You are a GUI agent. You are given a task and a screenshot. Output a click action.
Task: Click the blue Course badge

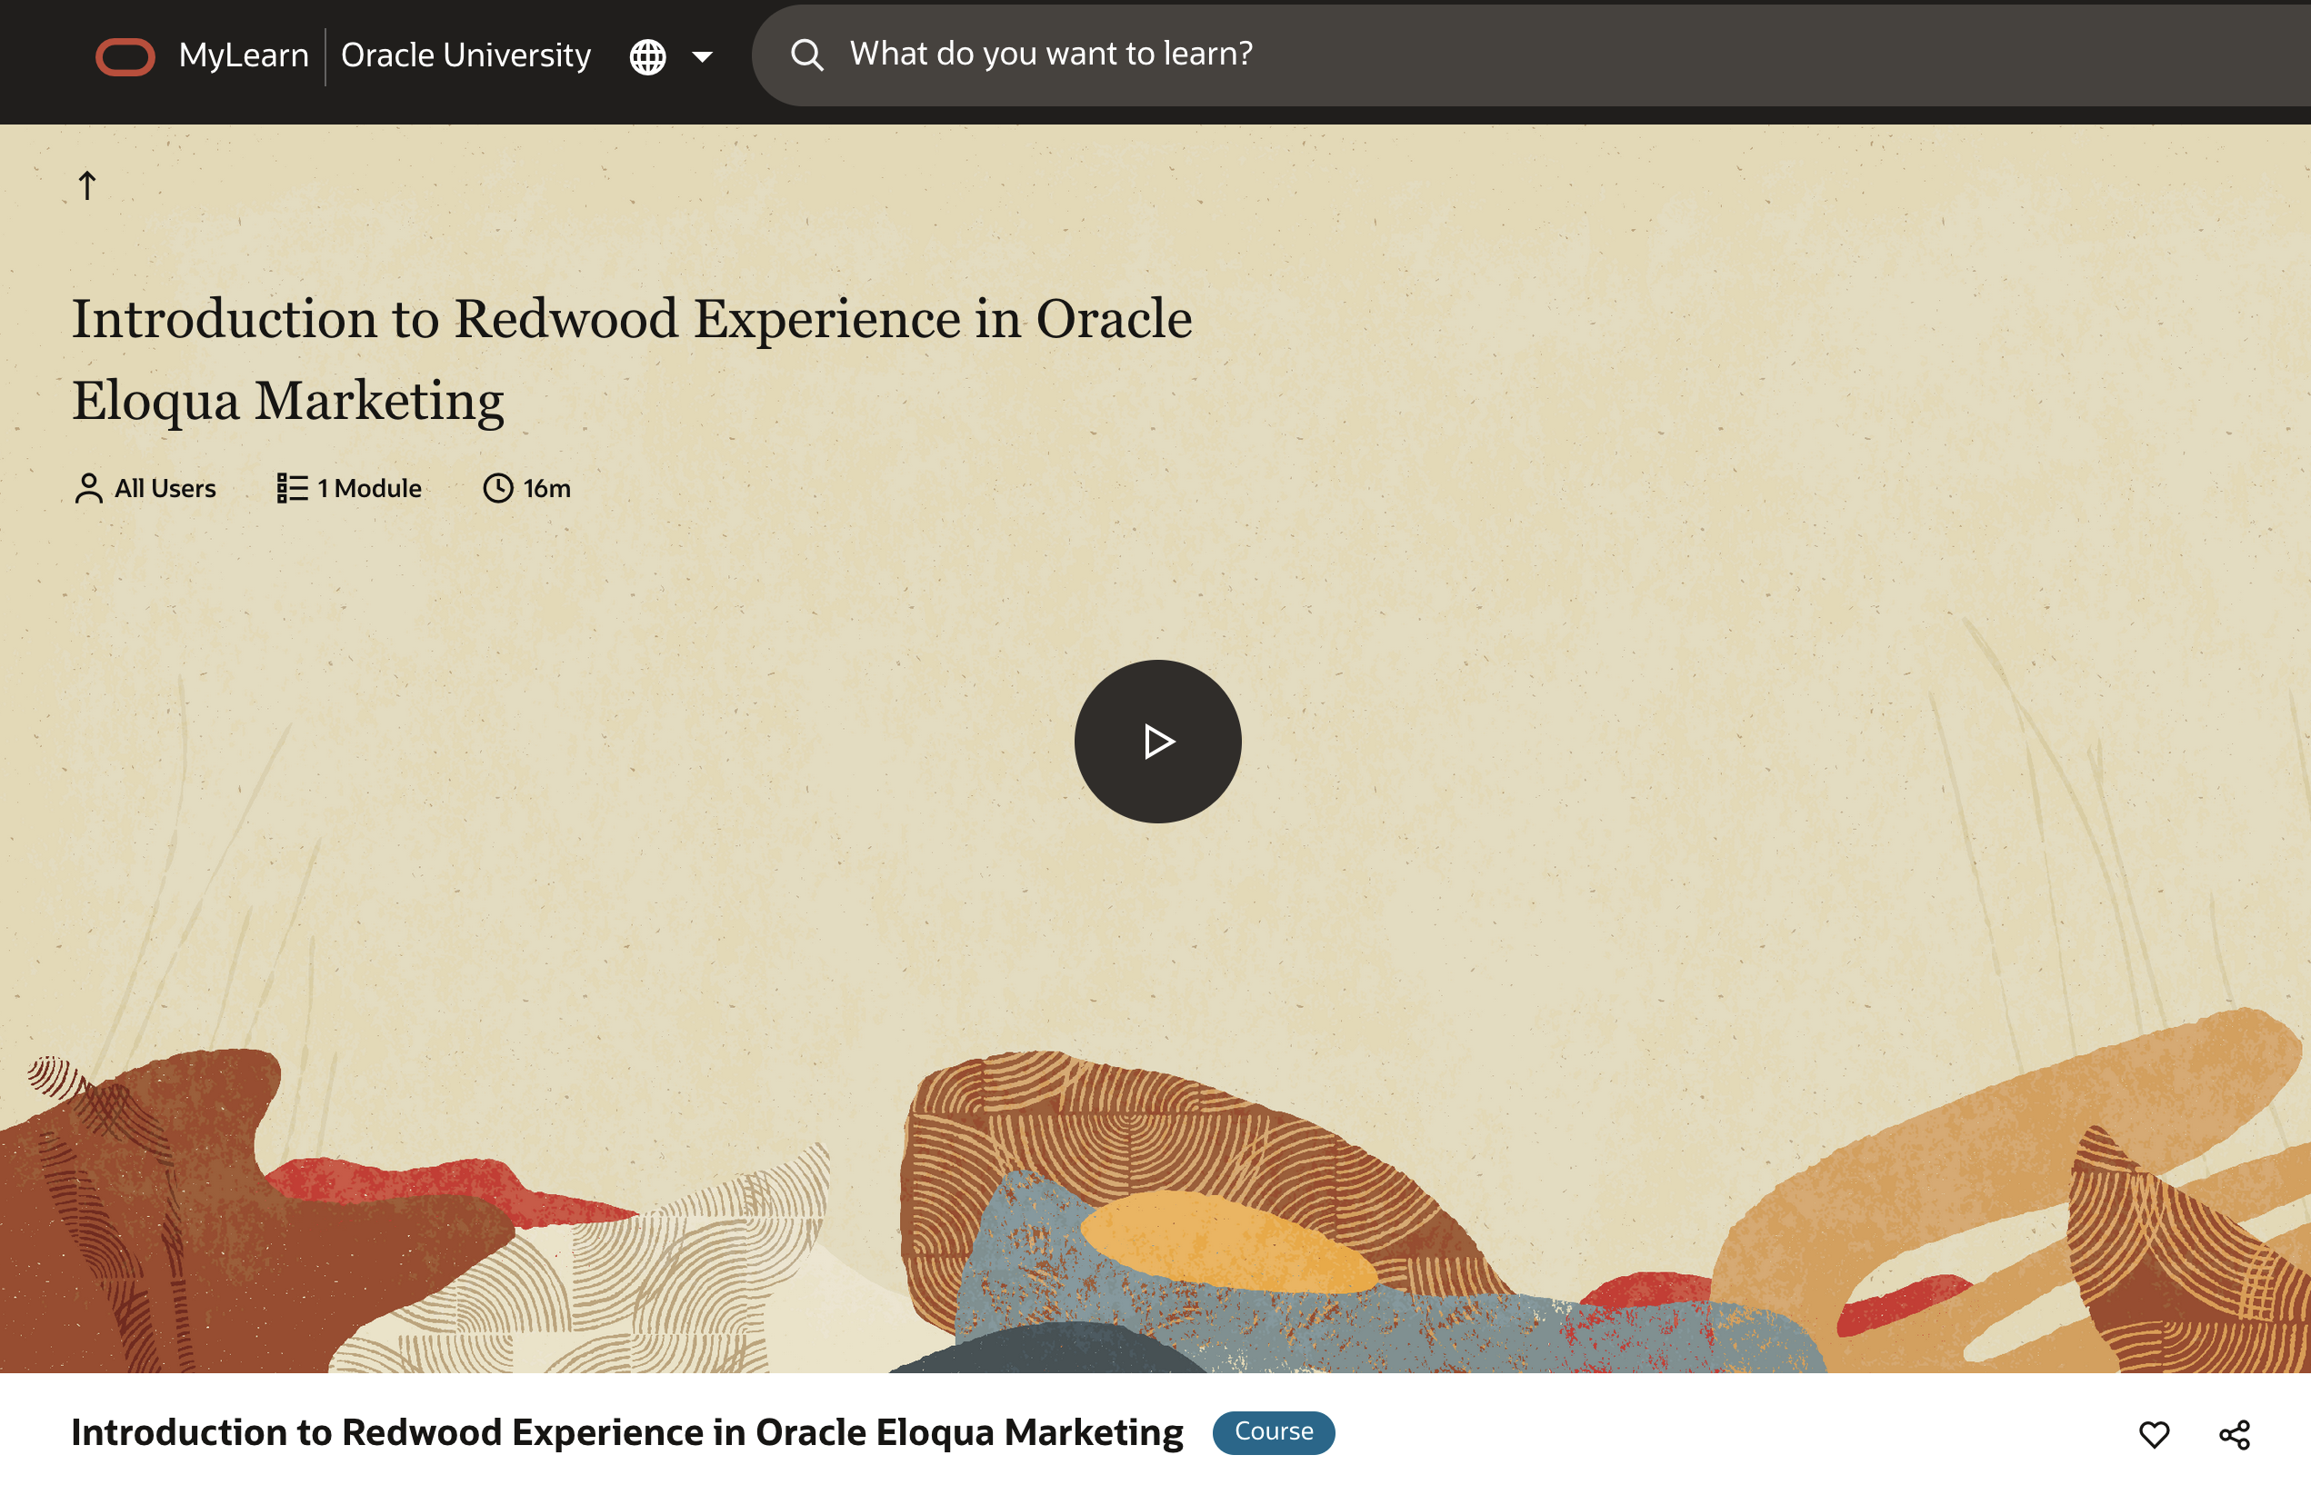click(1273, 1432)
